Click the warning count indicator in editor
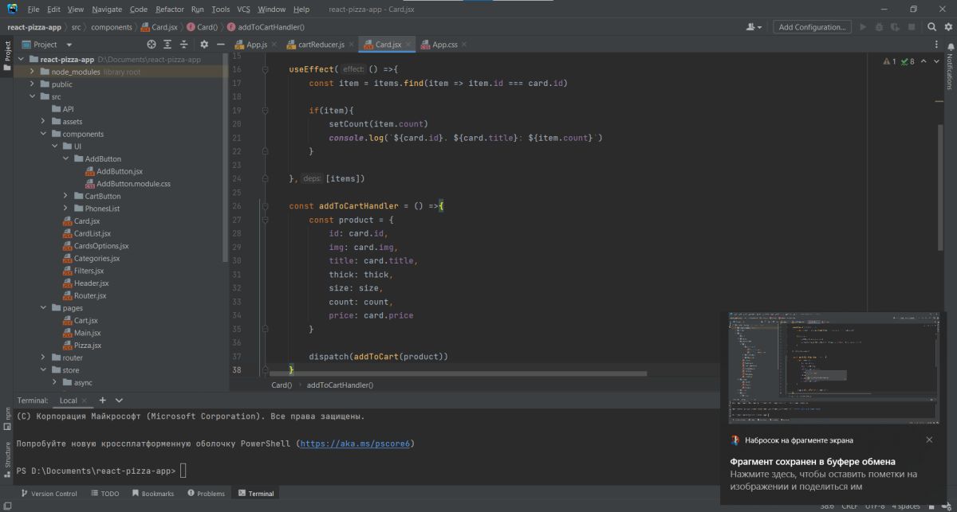Image resolution: width=957 pixels, height=512 pixels. tap(889, 61)
